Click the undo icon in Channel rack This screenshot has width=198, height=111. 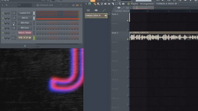pos(6,5)
